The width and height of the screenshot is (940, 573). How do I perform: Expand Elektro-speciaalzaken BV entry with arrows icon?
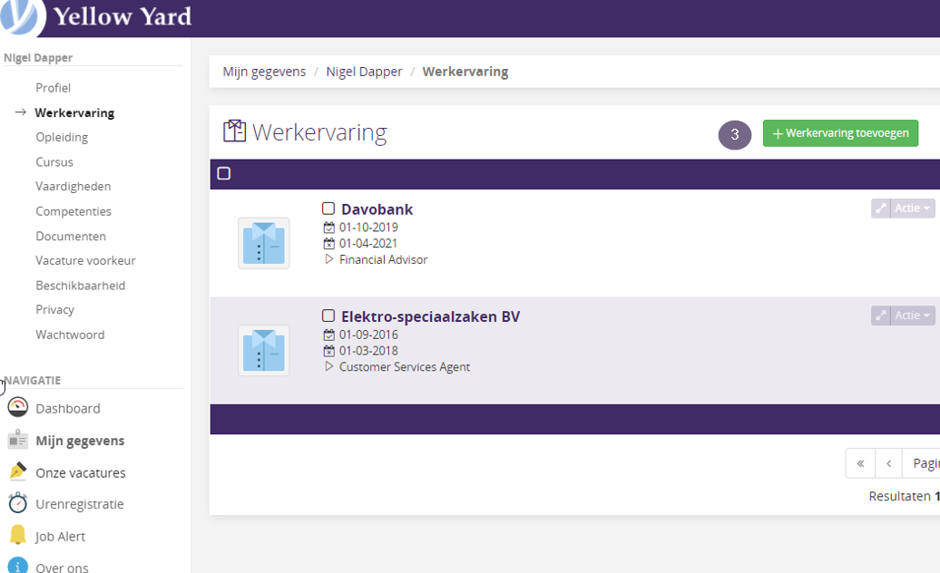tap(881, 316)
